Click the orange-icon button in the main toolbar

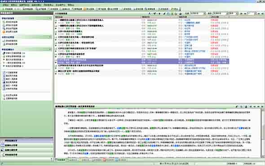click(88, 9)
